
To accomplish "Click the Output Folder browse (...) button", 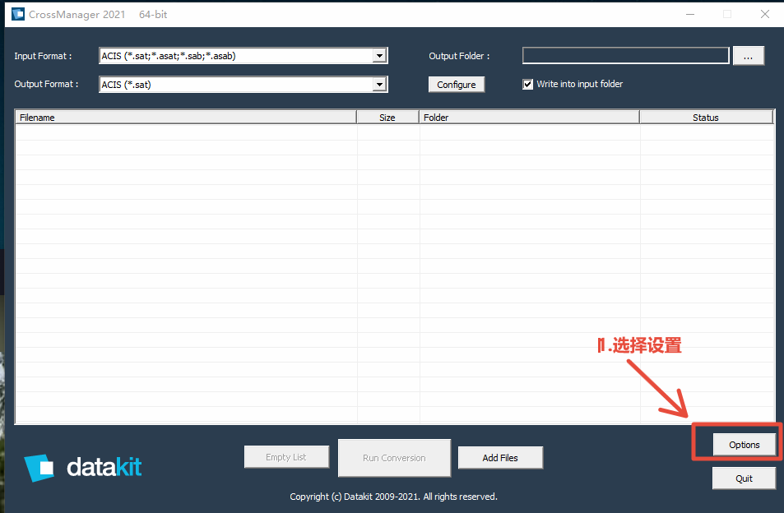I will 748,56.
